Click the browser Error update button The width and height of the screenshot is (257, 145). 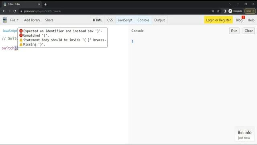coord(250,11)
